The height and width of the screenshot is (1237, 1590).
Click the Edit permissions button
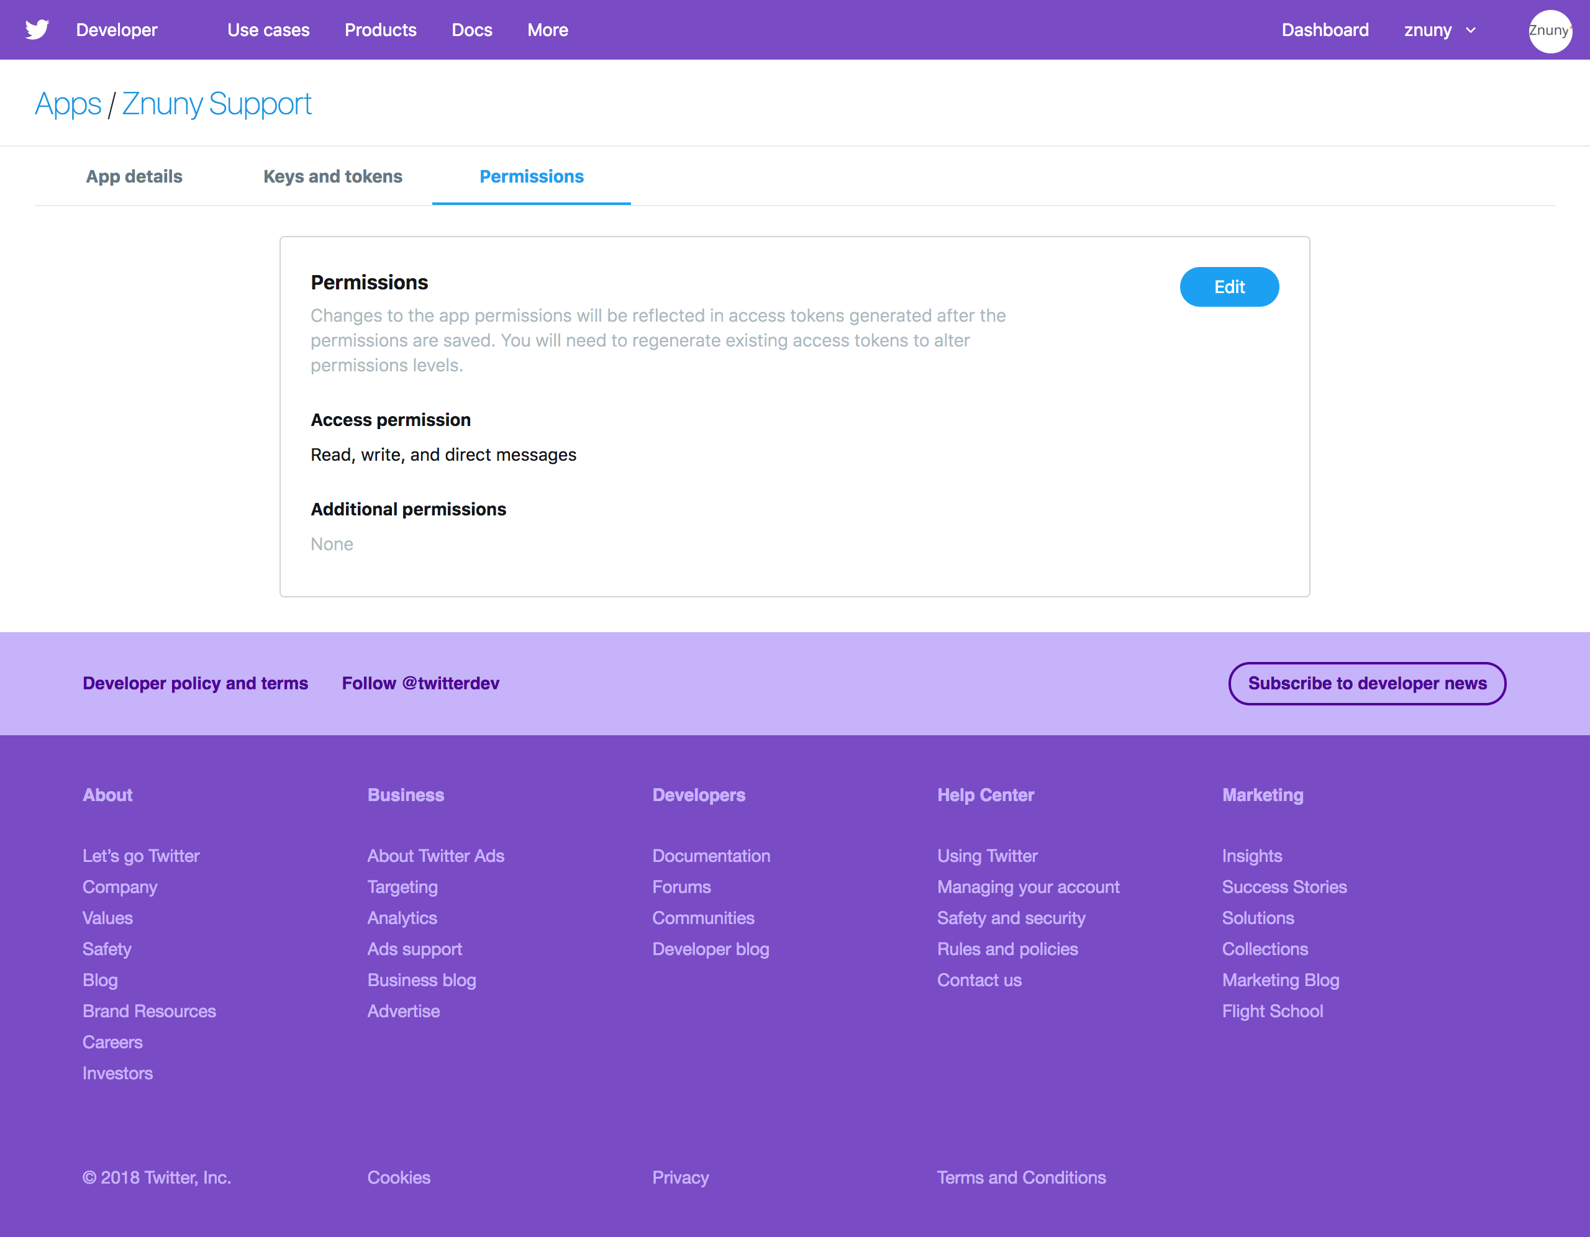(1229, 287)
